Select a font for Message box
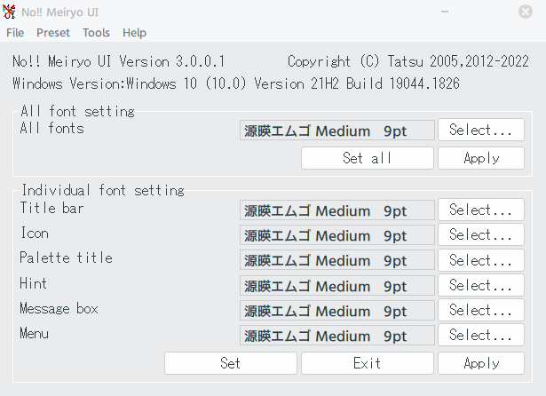Image resolution: width=546 pixels, height=396 pixels. [480, 310]
